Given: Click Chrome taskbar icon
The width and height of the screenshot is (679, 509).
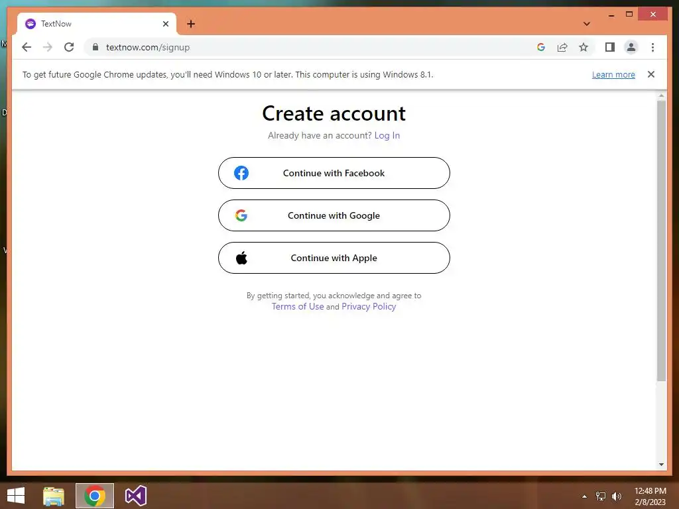Looking at the screenshot, I should point(94,496).
